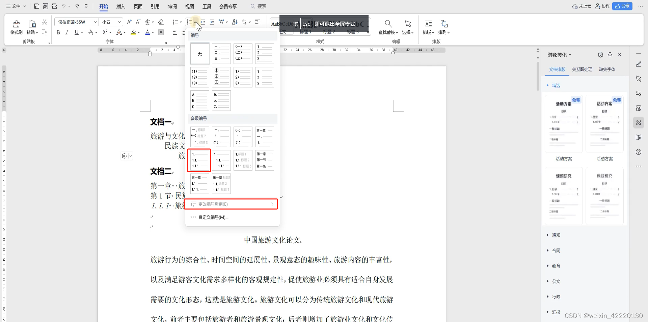This screenshot has width=648, height=322.
Task: Click the Typesetting (排版) icon
Action: [428, 24]
